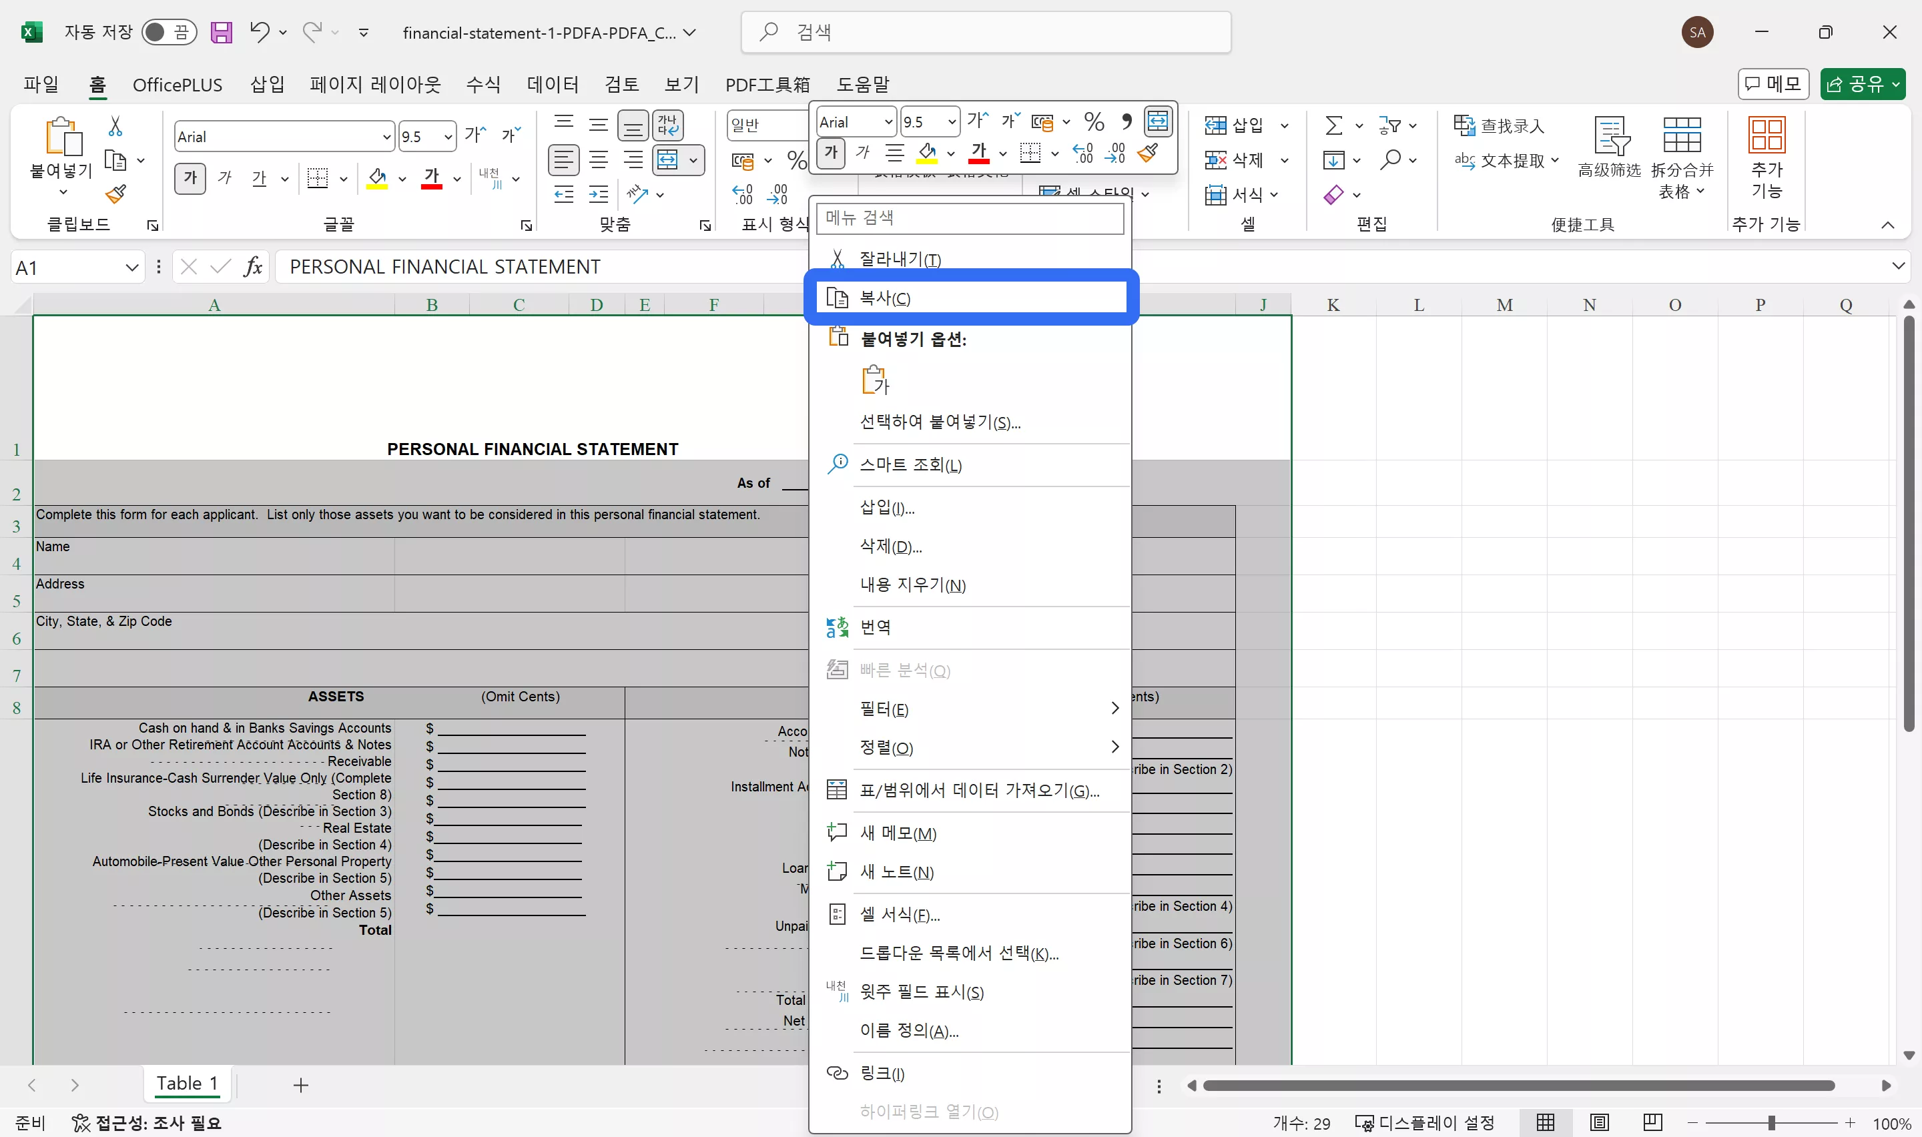
Task: Click increase indent icon in alignment group
Action: [598, 195]
